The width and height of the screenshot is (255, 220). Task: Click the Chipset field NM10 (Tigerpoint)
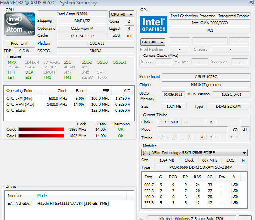[x=206, y=85]
